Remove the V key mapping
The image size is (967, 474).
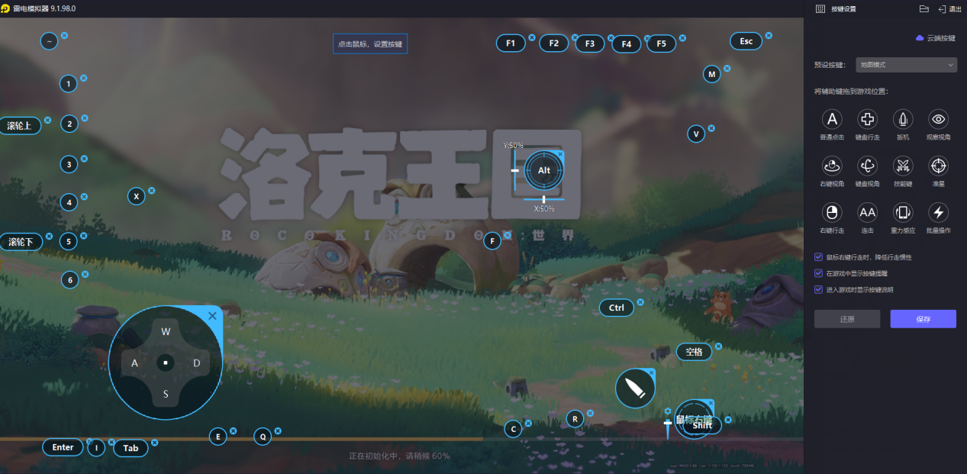(711, 127)
